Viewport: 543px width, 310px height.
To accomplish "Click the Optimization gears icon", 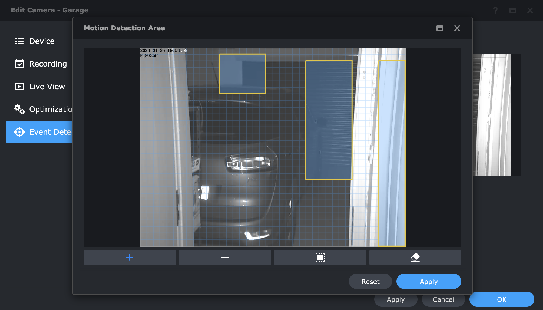I will 19,109.
